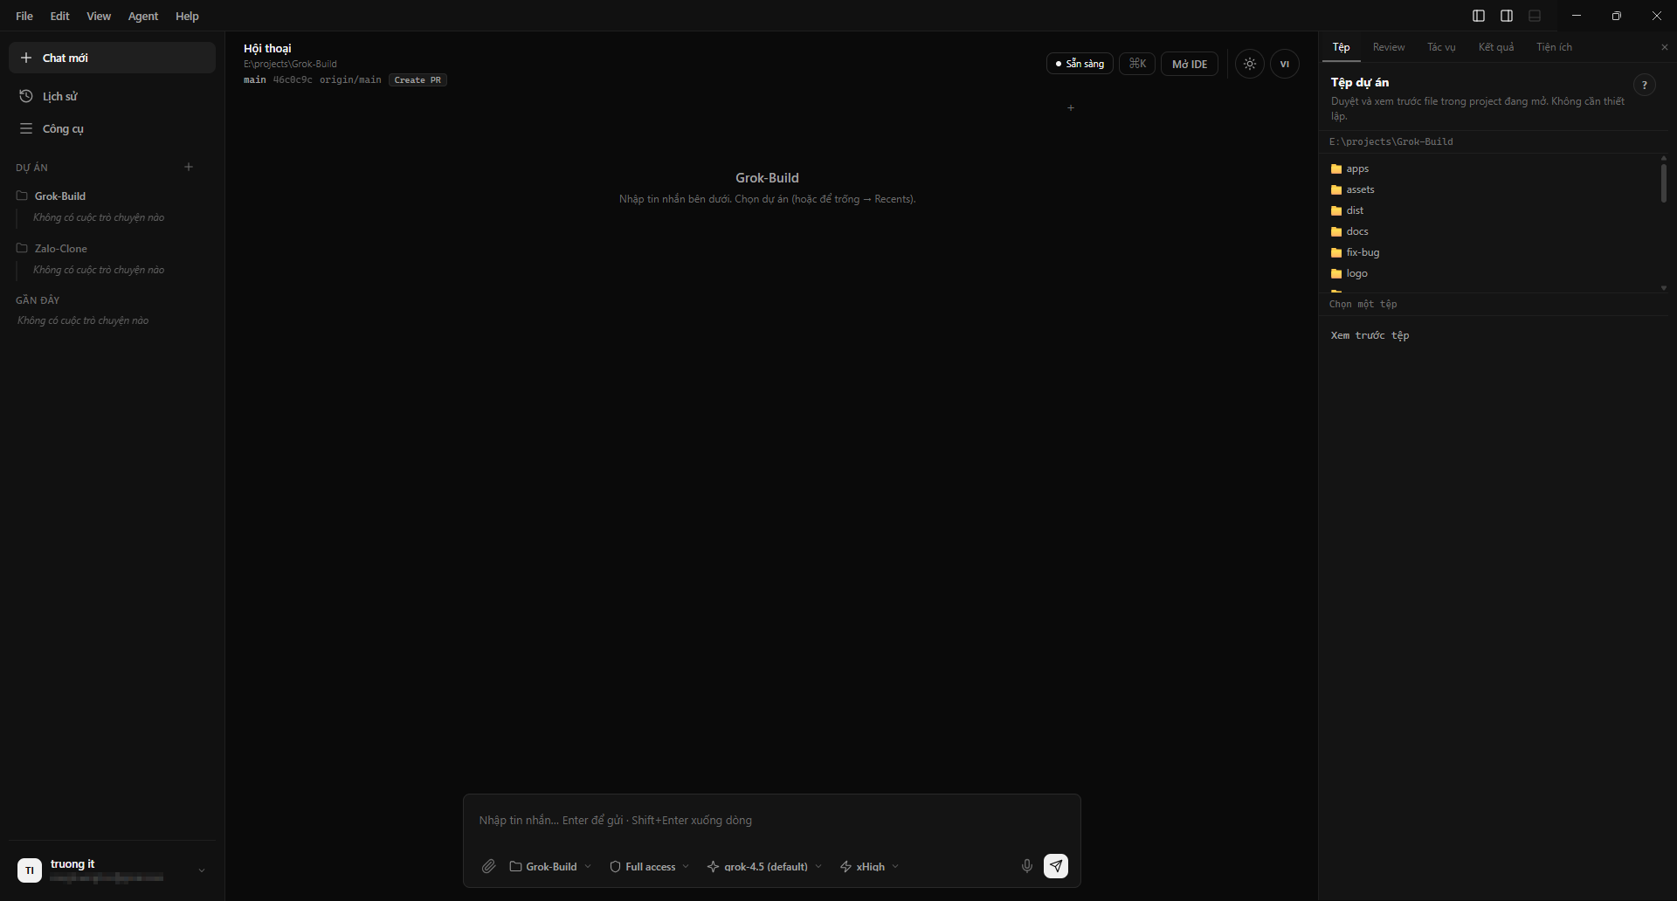Viewport: 1677px width, 901px height.
Task: Toggle light/dark theme sun icon
Action: pos(1250,64)
